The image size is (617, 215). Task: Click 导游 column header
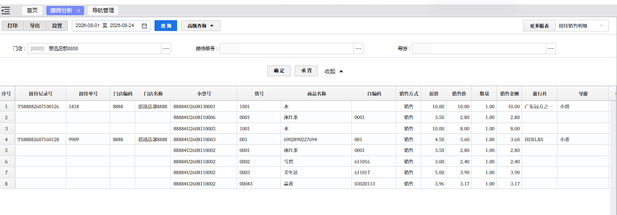click(x=583, y=93)
